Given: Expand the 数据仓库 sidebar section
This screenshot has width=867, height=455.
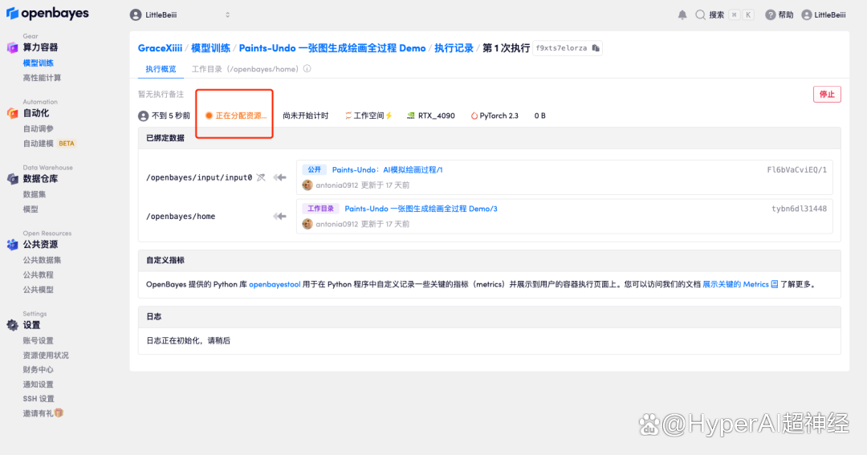Looking at the screenshot, I should click(x=40, y=178).
